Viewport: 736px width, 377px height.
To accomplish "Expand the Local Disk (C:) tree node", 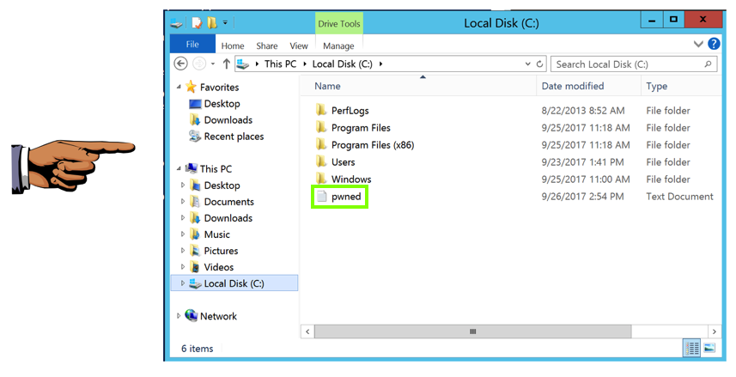I will pyautogui.click(x=183, y=283).
